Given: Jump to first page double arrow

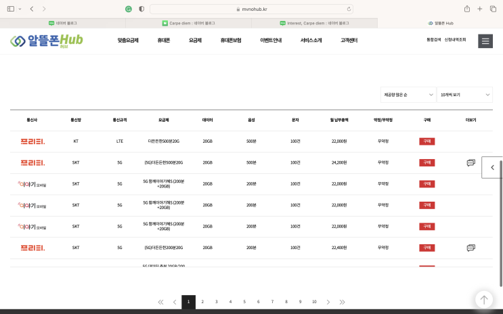Looking at the screenshot, I should (x=160, y=302).
